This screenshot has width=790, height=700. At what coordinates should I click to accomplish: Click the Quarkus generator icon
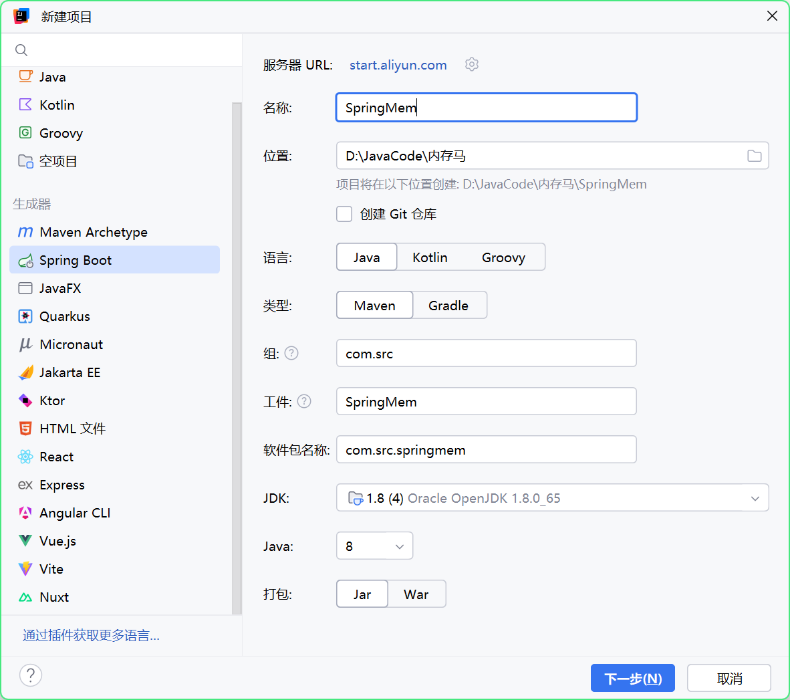point(25,316)
